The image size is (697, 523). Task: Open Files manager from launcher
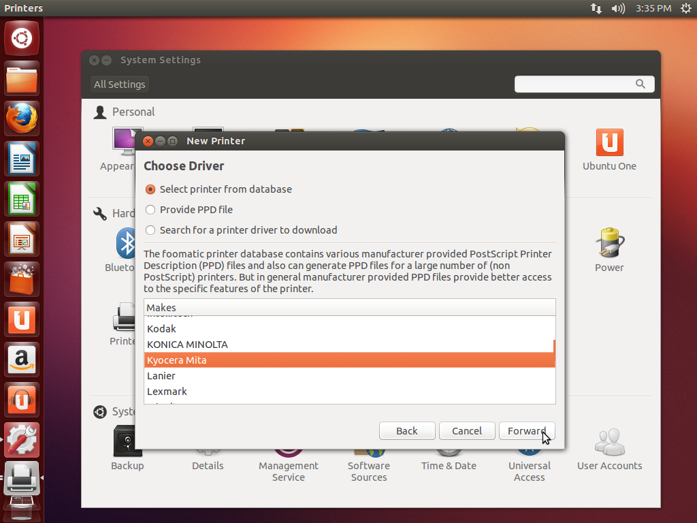pyautogui.click(x=22, y=79)
